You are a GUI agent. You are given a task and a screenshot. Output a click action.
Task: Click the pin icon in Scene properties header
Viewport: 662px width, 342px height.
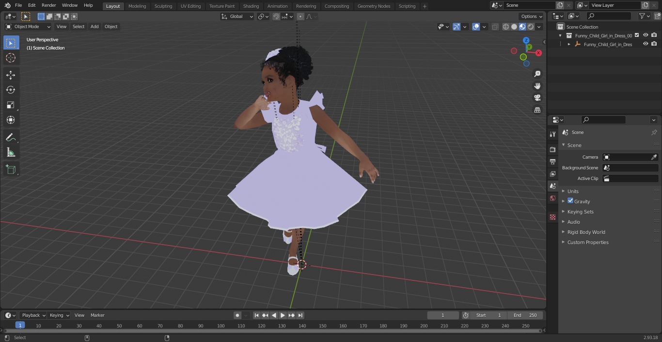tap(654, 132)
